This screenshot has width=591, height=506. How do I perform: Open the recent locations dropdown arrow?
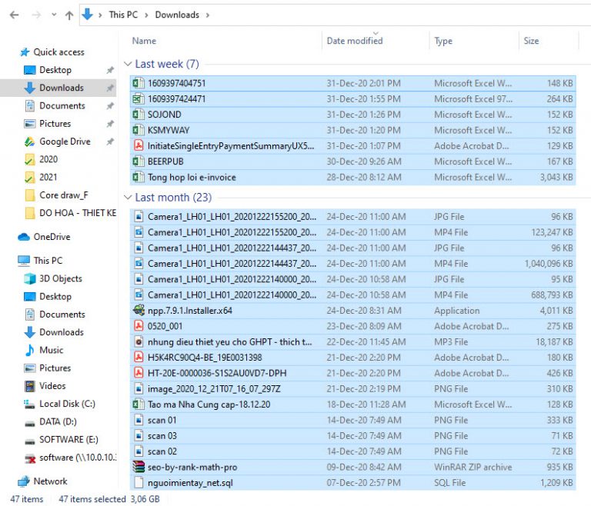54,15
